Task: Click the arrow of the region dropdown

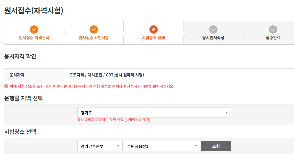Action: point(226,112)
